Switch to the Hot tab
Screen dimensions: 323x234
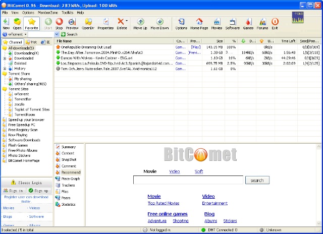point(31,42)
